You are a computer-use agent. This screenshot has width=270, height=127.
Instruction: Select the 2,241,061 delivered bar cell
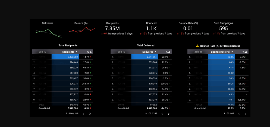pyautogui.click(x=144, y=57)
